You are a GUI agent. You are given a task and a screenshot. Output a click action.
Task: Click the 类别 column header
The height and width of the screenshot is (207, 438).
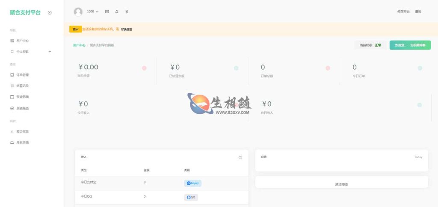coord(187,170)
